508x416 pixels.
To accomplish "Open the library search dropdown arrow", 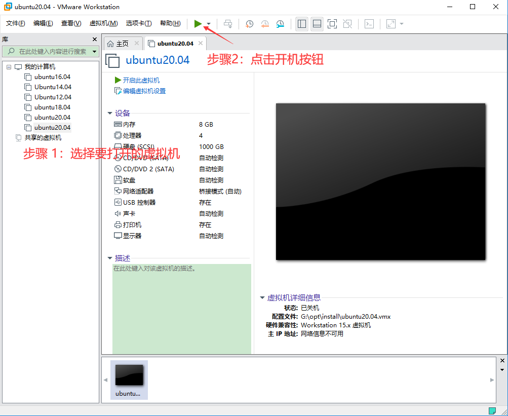I will click(x=94, y=52).
